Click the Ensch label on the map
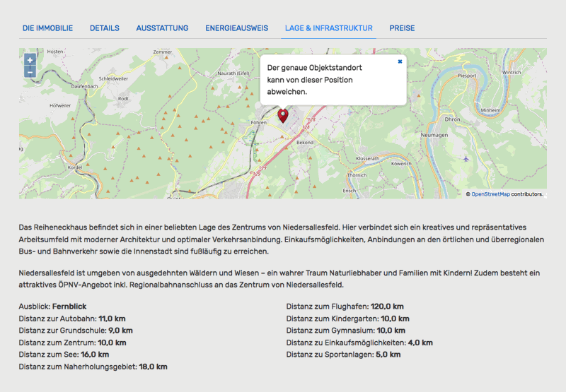The width and height of the screenshot is (566, 392). point(350,191)
